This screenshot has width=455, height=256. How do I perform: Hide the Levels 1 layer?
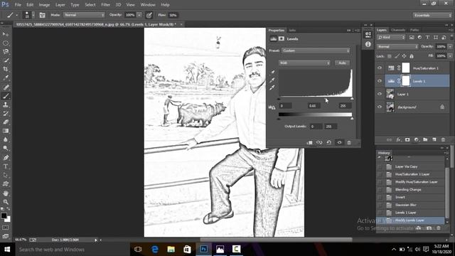[x=380, y=81]
